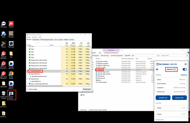Open the Archivo menu in Task Manager
This screenshot has width=190, height=123.
(x=29, y=37)
